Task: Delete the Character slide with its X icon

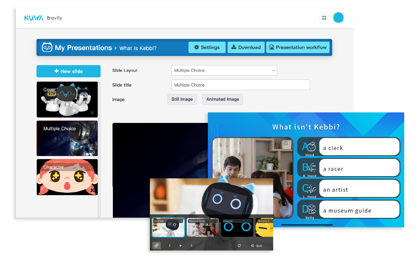Action: pos(92,190)
